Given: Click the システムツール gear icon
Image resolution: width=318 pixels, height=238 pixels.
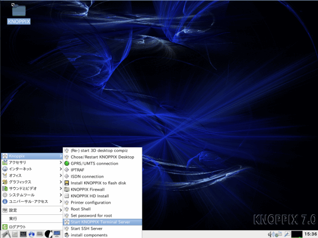Looking at the screenshot, I should (5, 195).
